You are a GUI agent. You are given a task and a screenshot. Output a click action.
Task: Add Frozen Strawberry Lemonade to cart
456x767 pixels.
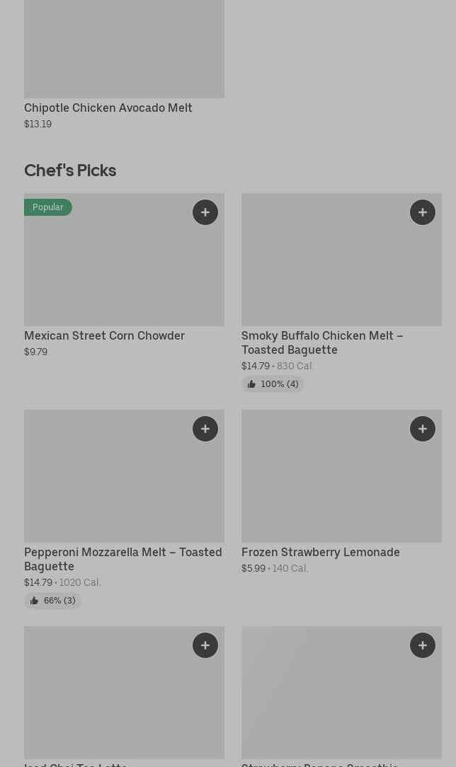pos(423,429)
